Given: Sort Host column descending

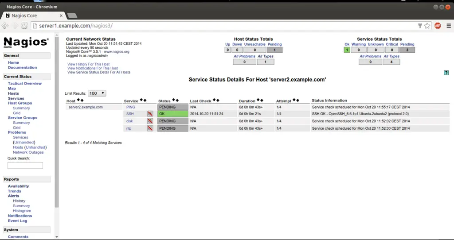Looking at the screenshot, I should click(x=82, y=101).
